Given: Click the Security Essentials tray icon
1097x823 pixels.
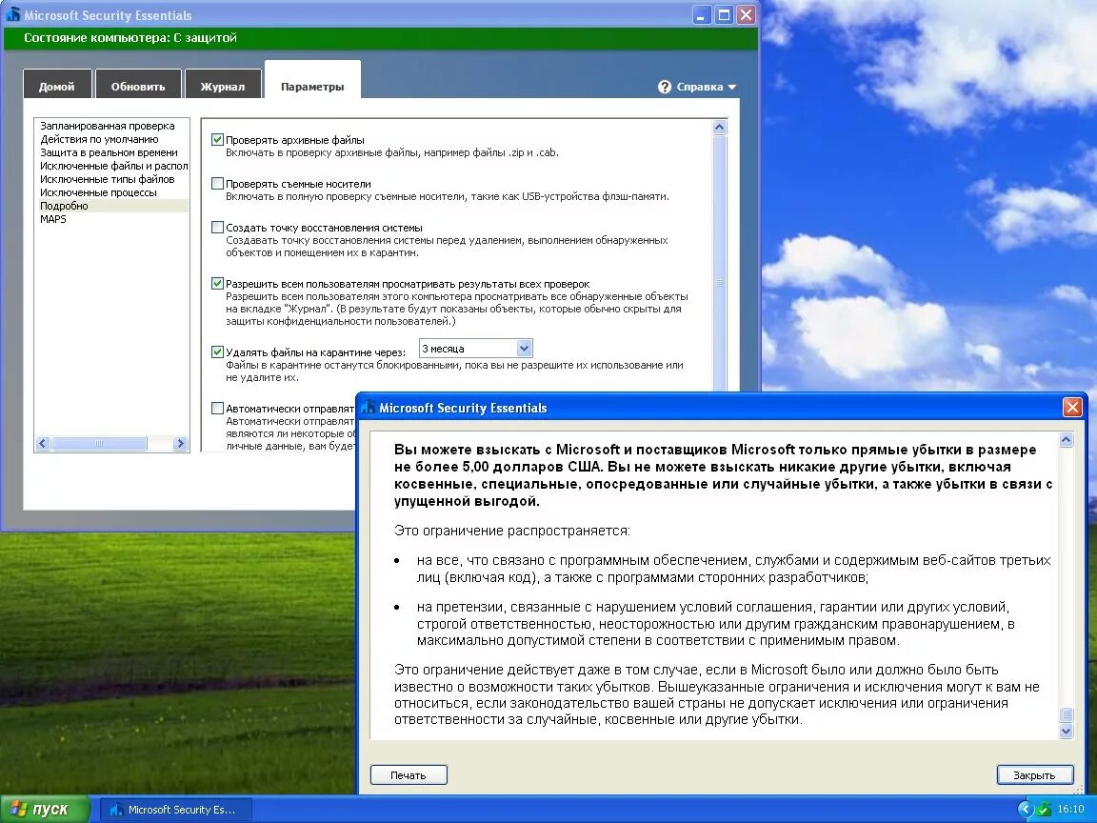Looking at the screenshot, I should (1045, 810).
